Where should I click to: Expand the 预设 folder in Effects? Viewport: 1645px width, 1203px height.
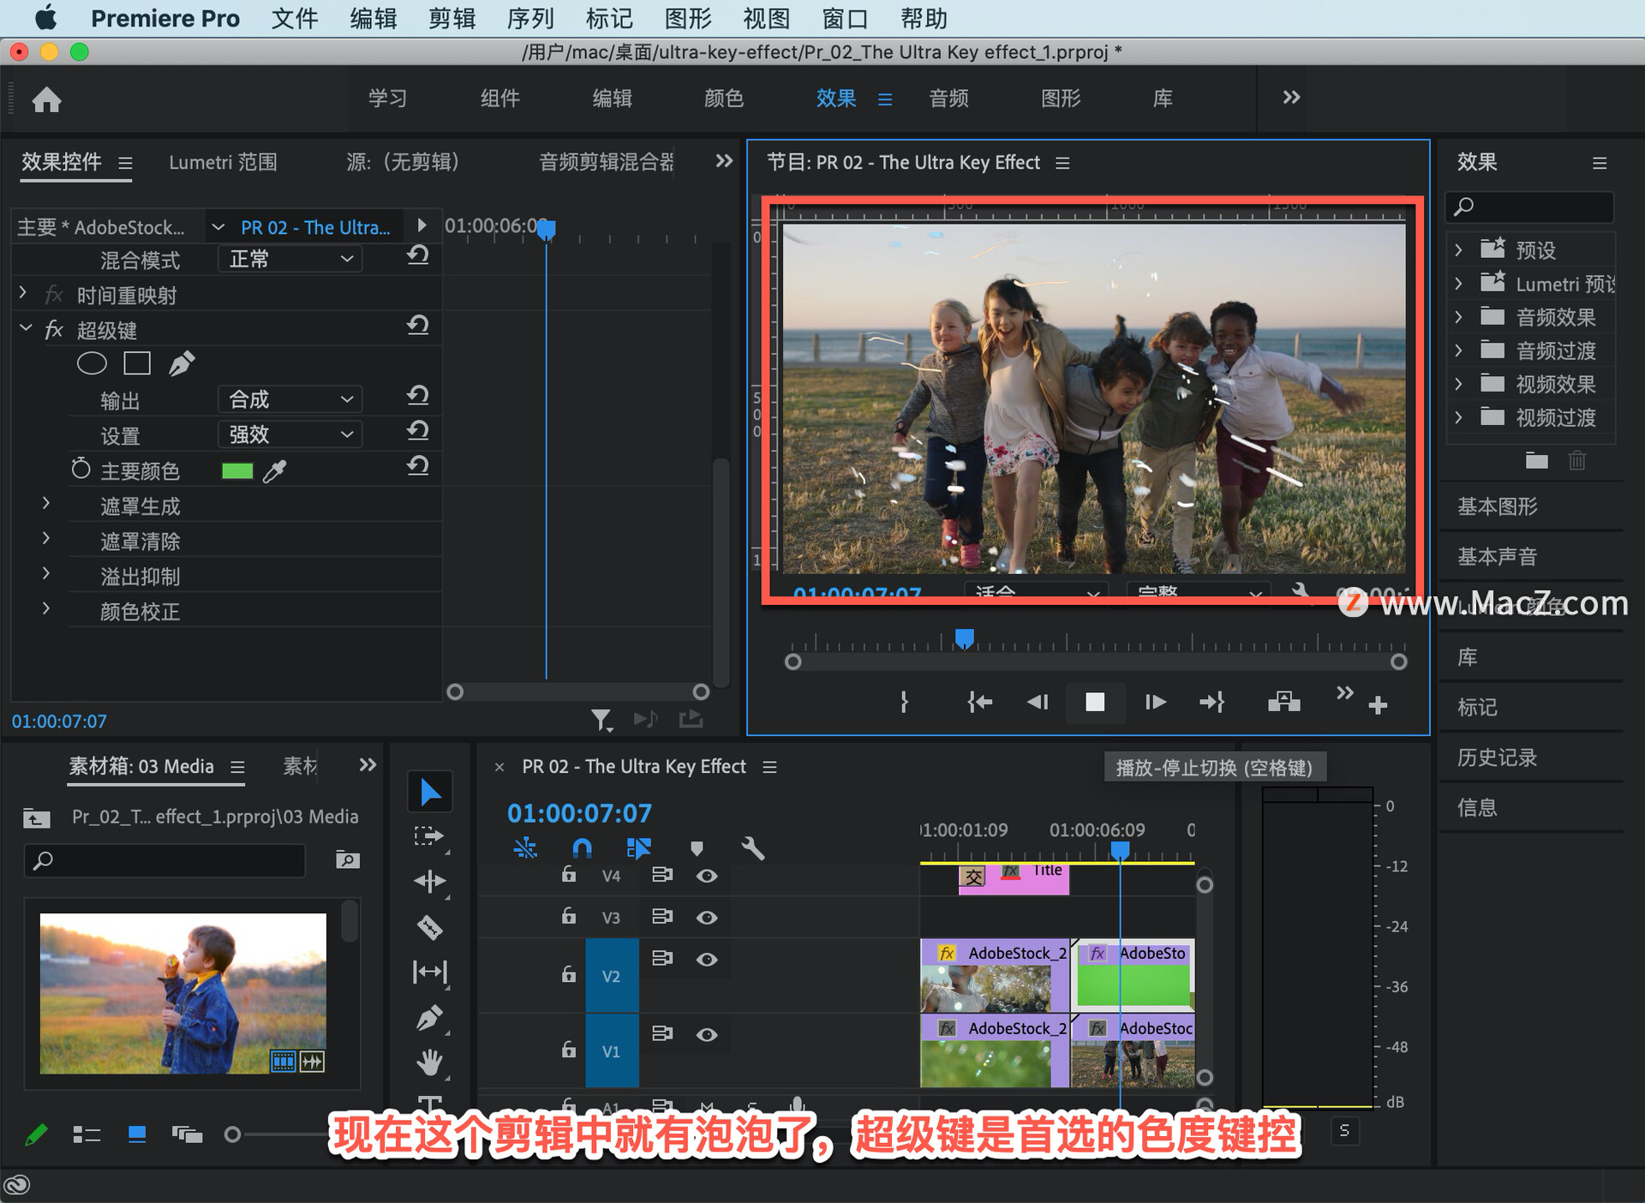[1458, 249]
